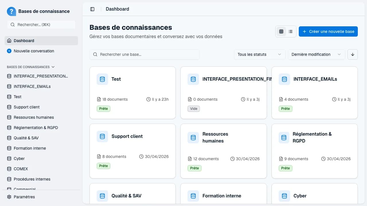Switch to grid view
The height and width of the screenshot is (206, 367).
[281, 31]
